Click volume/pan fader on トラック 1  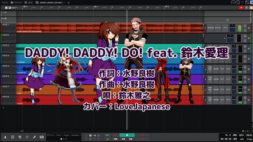[x=232, y=28]
